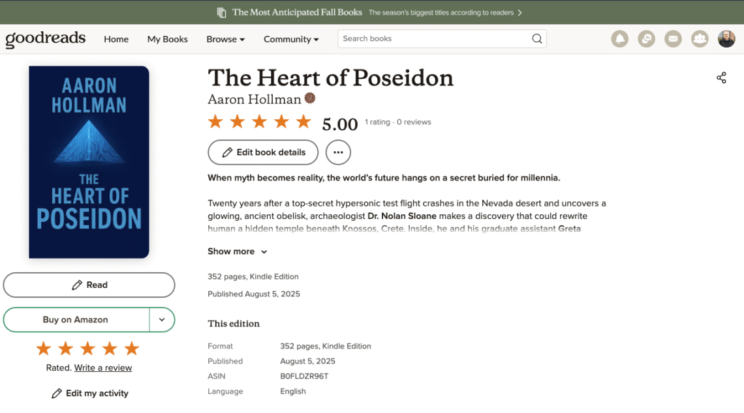Go to the Home menu item

(116, 39)
